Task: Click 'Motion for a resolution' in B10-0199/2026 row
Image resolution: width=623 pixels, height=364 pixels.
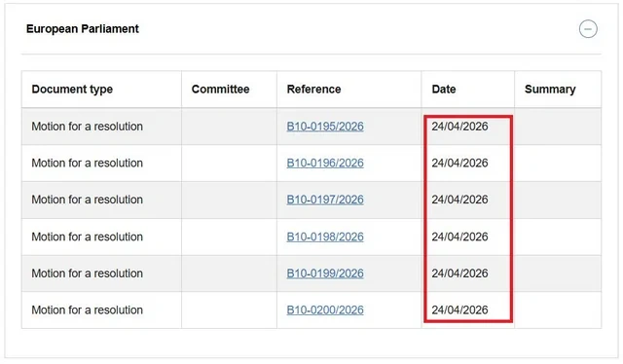Action: pyautogui.click(x=87, y=273)
